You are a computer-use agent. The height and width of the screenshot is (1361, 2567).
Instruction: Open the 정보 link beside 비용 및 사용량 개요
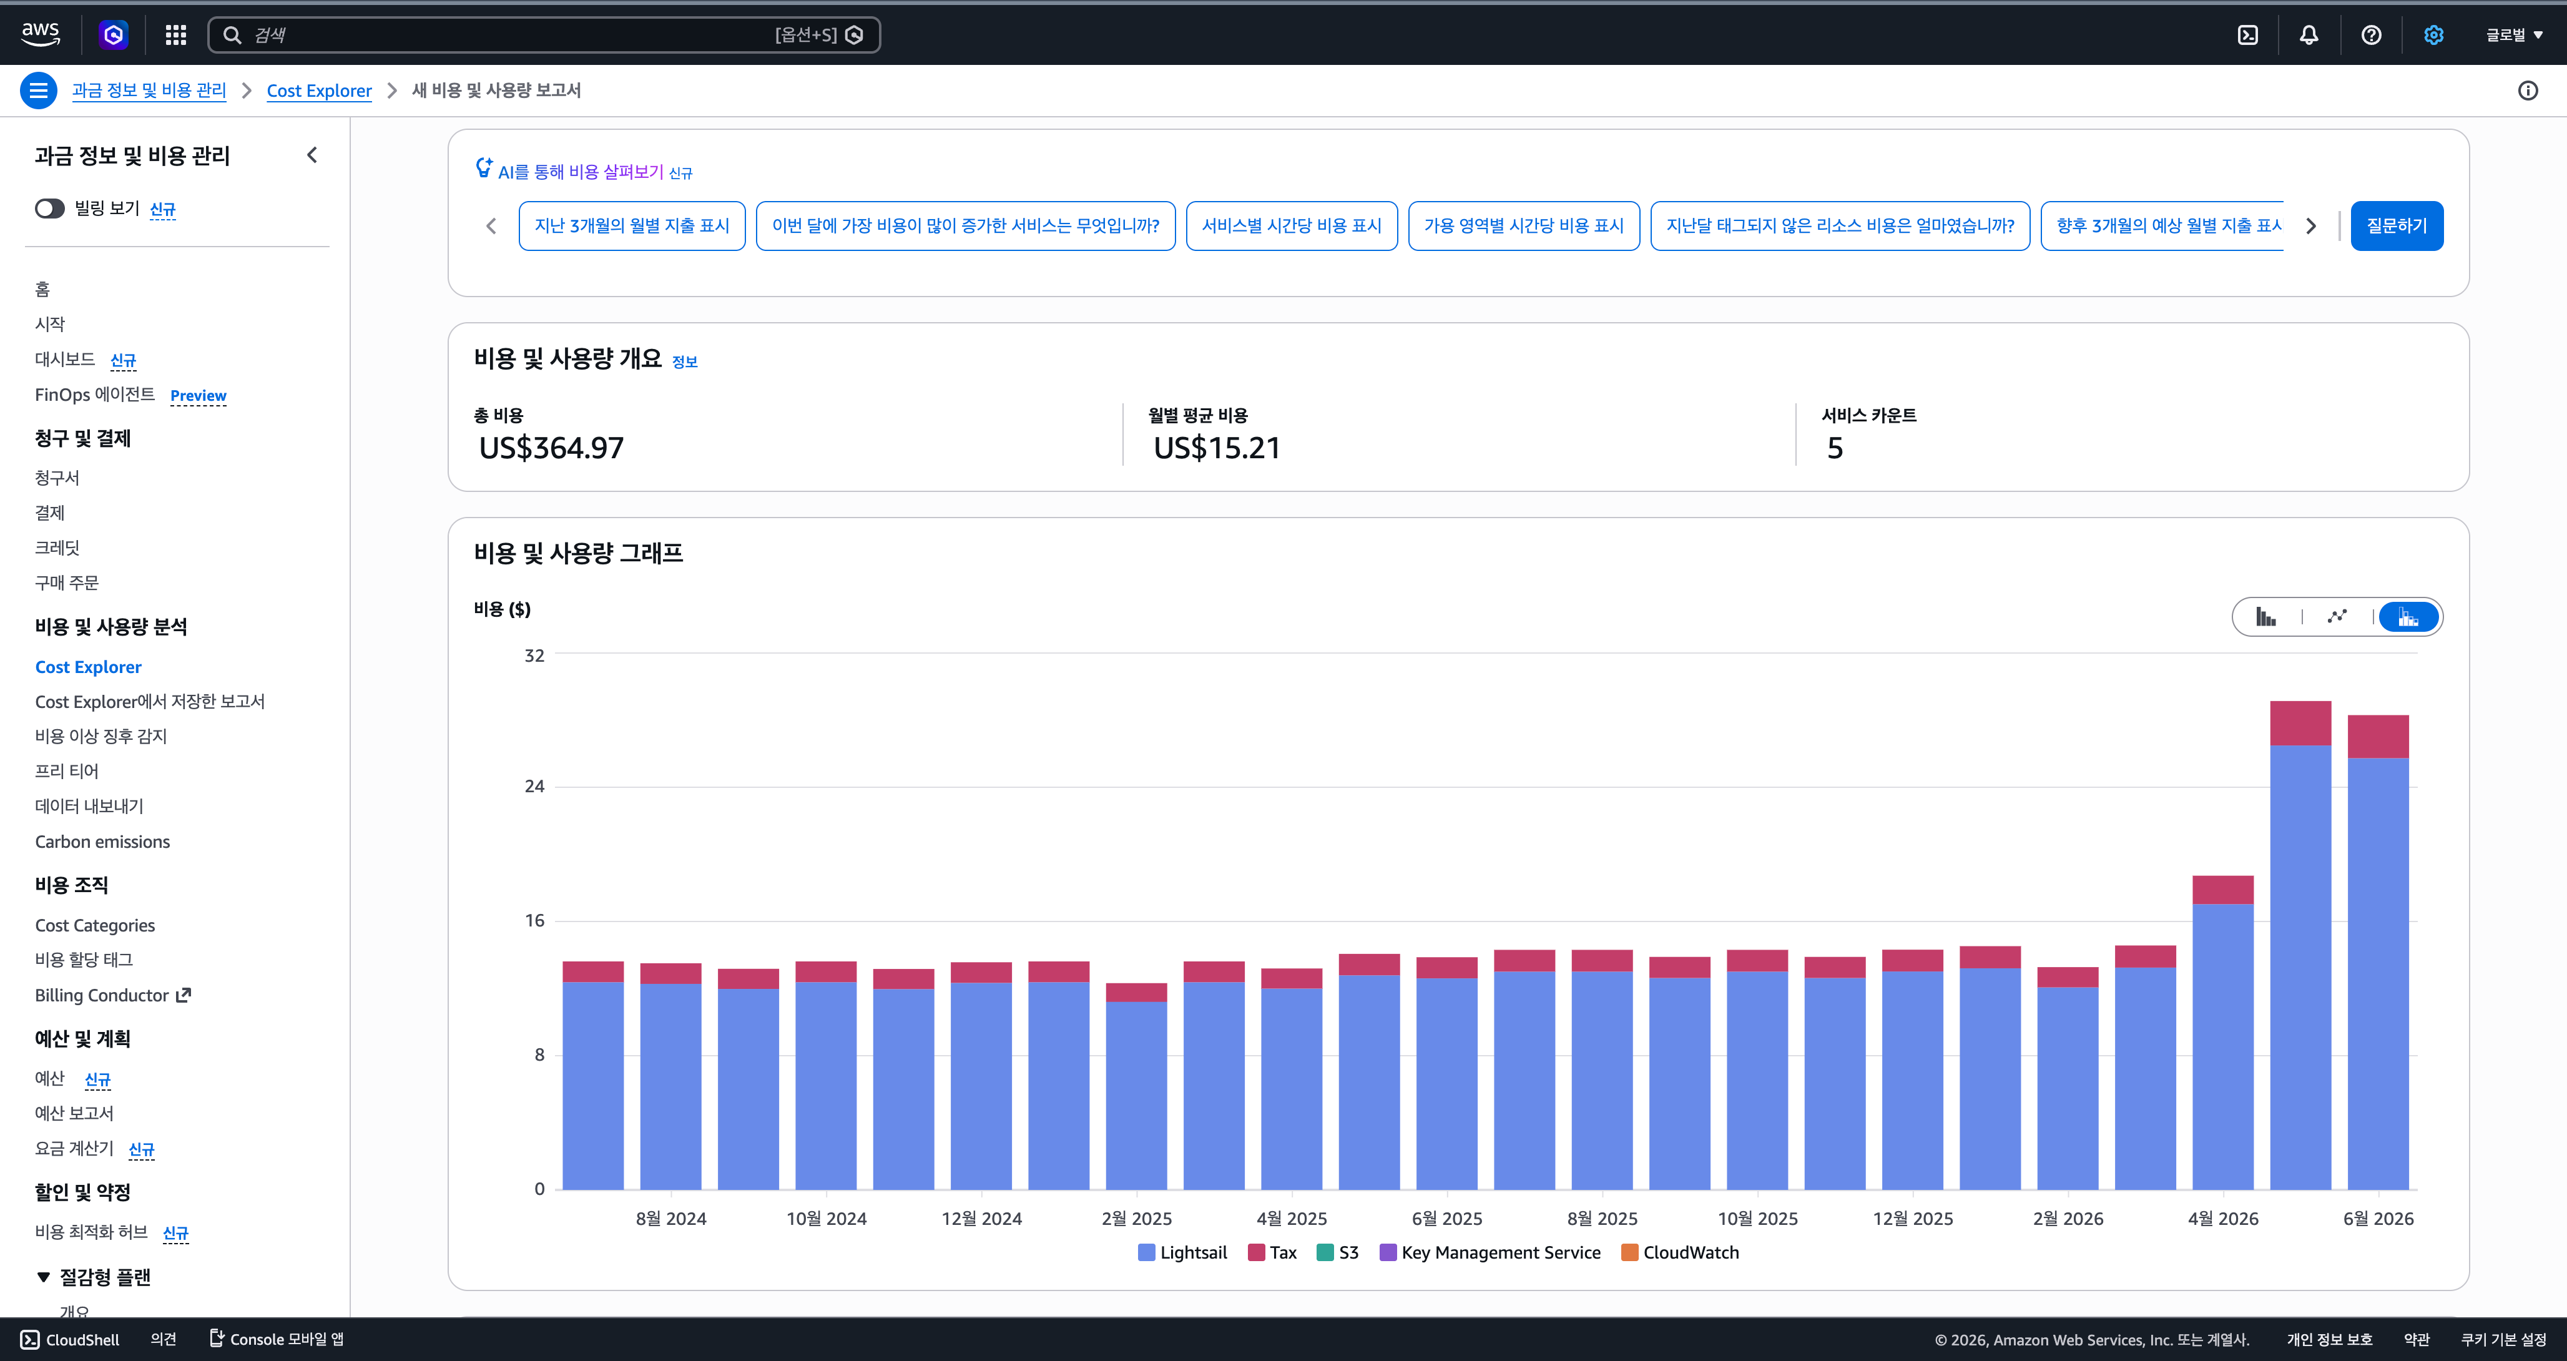685,361
